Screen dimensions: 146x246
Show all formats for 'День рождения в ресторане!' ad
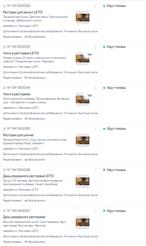click(x=35, y=242)
